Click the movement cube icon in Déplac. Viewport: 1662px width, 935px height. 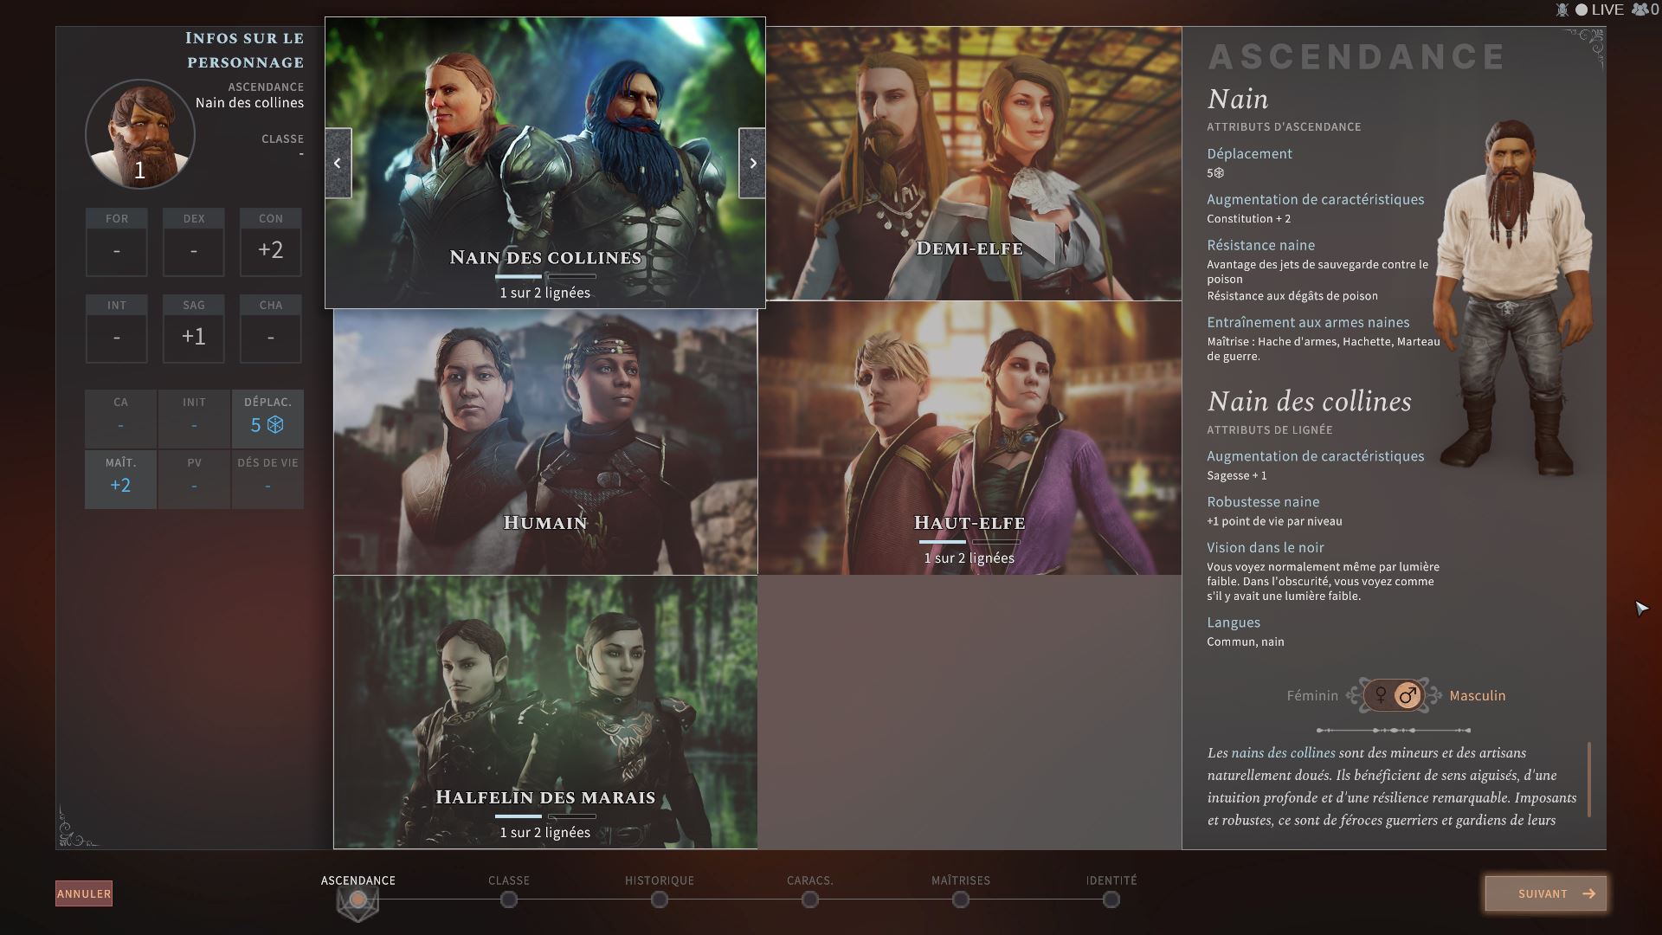click(275, 424)
